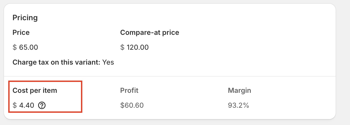Viewport: 350px width, 125px height.
Task: Click the Margin label
Action: [239, 90]
